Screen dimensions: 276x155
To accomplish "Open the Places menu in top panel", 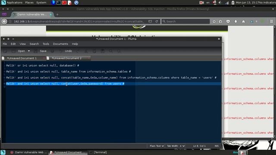I will (x=29, y=3).
